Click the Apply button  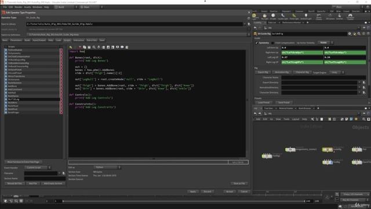point(193,192)
